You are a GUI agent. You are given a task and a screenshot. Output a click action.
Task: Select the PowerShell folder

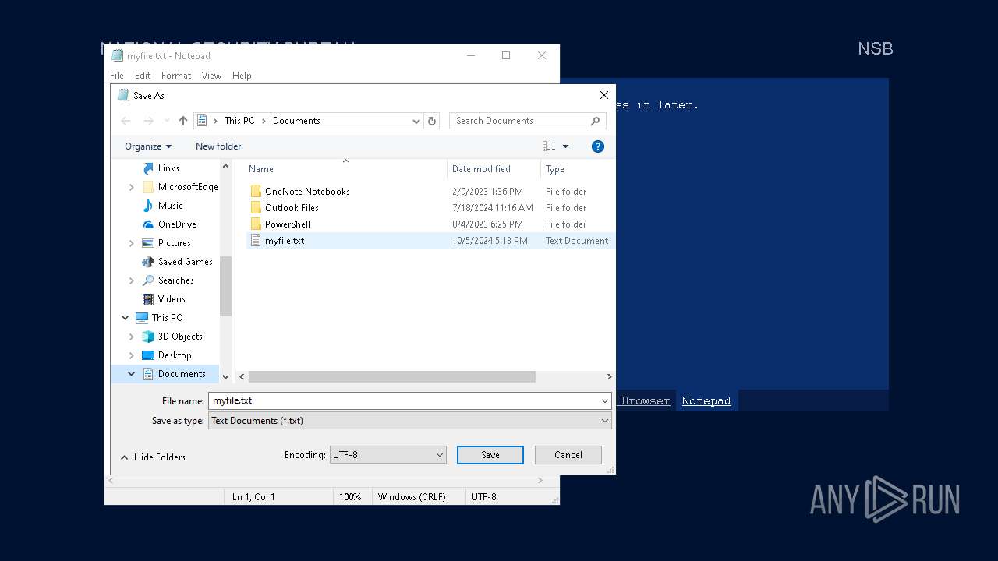pos(288,224)
